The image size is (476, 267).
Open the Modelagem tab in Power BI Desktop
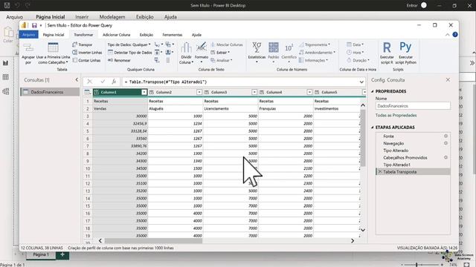tap(112, 17)
